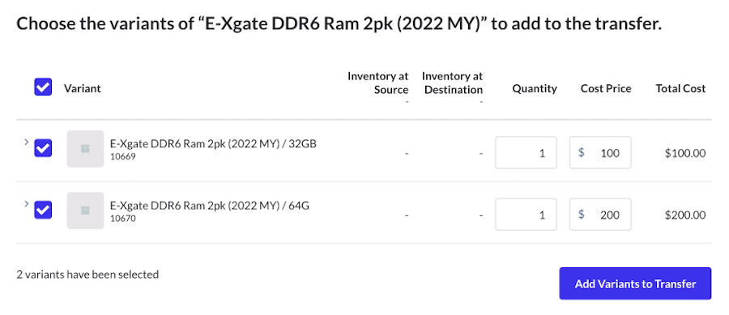Click the Add Variants to Transfer button
729x315 pixels.
click(635, 283)
